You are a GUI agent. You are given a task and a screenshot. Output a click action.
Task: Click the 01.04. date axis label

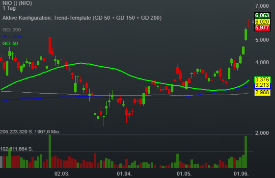coord(124,174)
